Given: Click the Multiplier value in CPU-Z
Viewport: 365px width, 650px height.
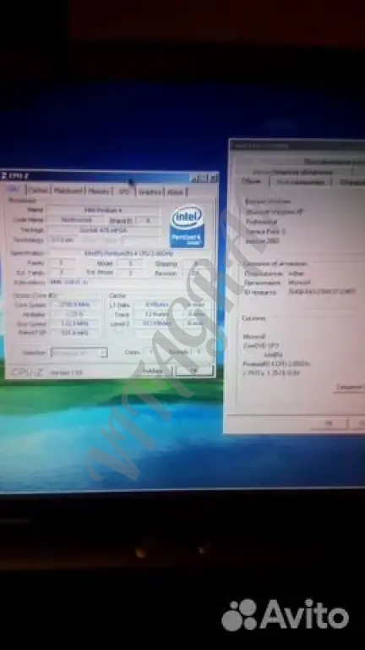Looking at the screenshot, I should coord(75,314).
